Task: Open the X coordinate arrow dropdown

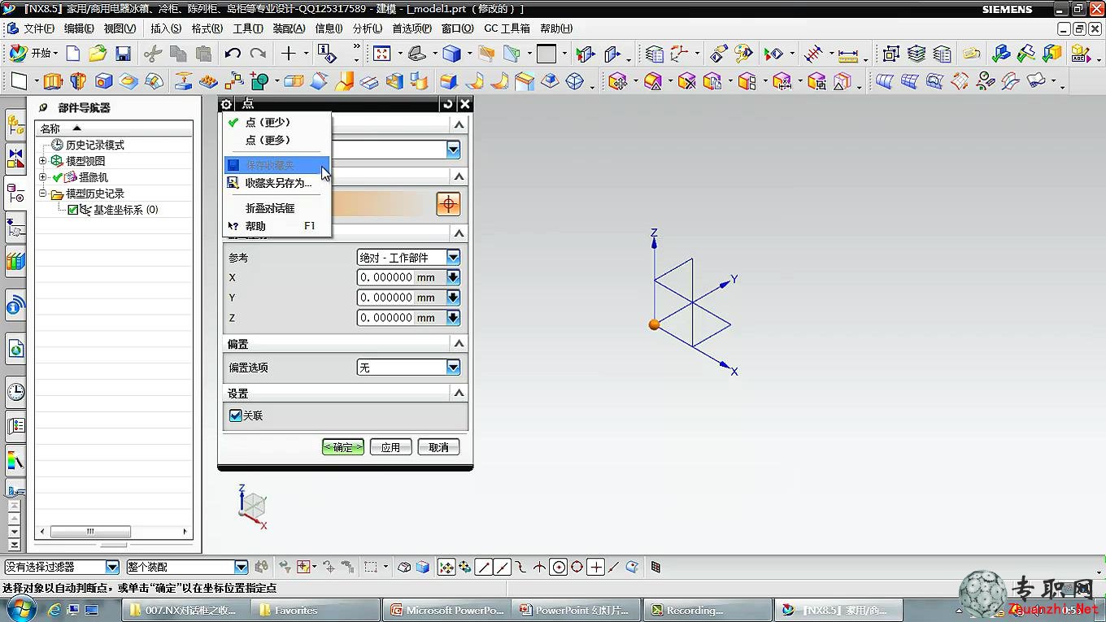Action: click(x=454, y=277)
